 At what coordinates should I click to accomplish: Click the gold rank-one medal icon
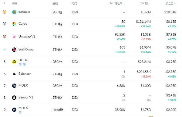point(5,12)
